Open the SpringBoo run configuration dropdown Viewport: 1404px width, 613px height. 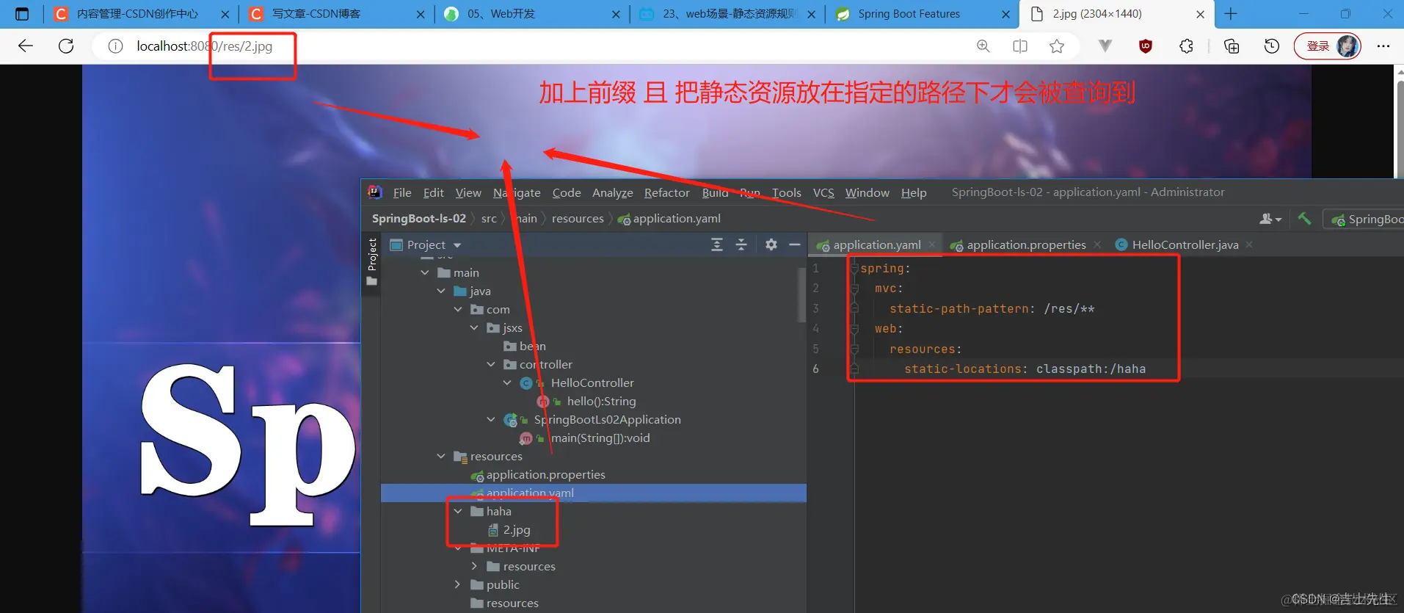[1365, 219]
